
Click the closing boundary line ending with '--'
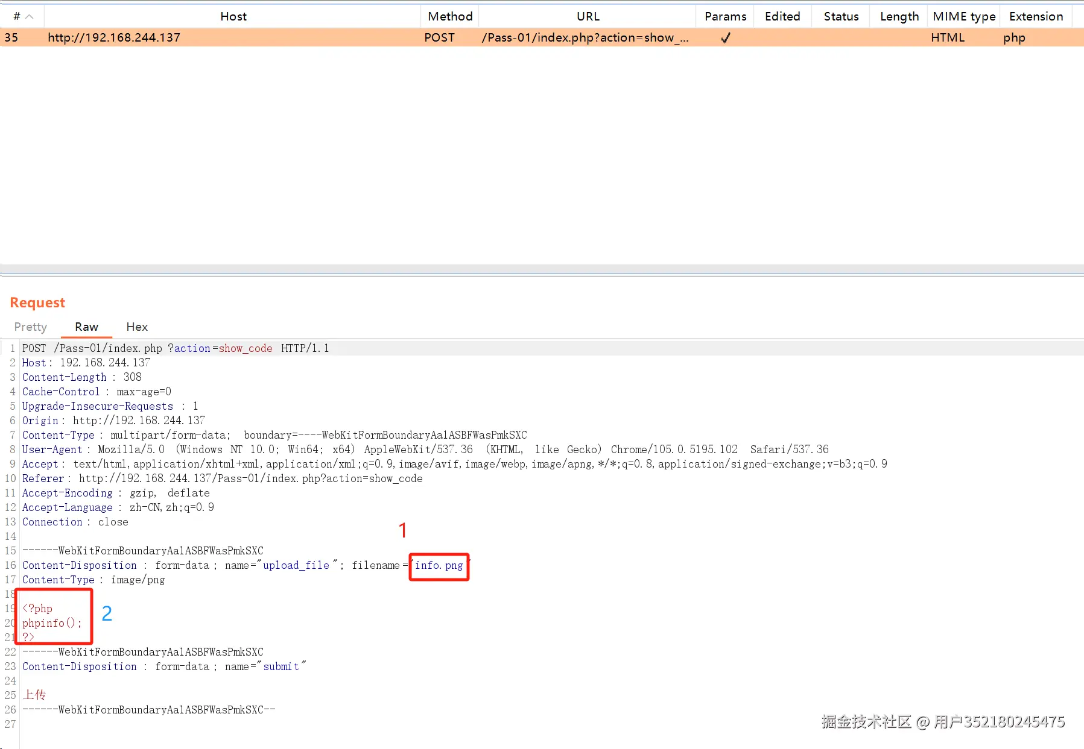pyautogui.click(x=149, y=710)
